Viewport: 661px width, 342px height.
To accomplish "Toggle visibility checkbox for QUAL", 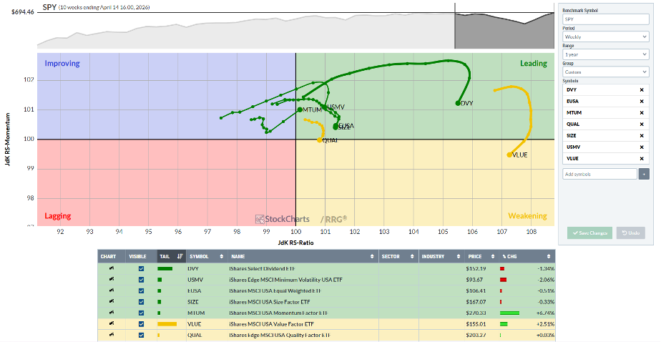I will click(x=141, y=336).
